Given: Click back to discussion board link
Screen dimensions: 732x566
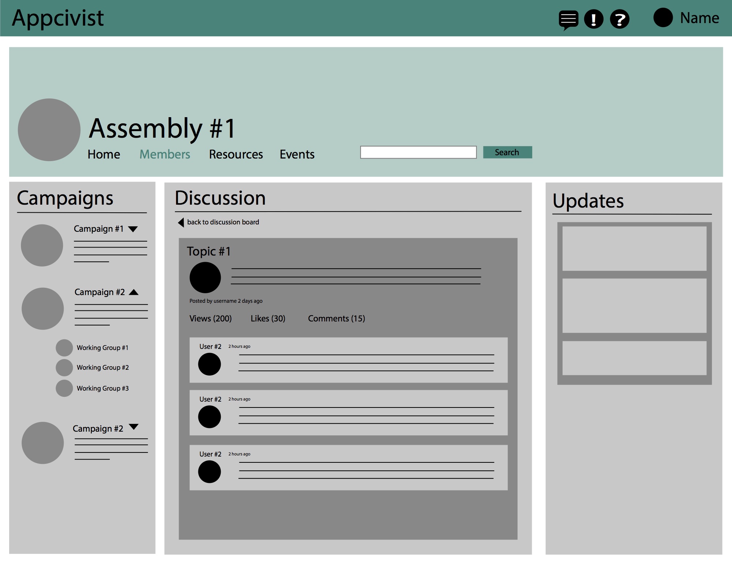Looking at the screenshot, I should point(218,222).
